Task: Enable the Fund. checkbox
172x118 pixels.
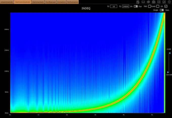Action: coord(158,6)
